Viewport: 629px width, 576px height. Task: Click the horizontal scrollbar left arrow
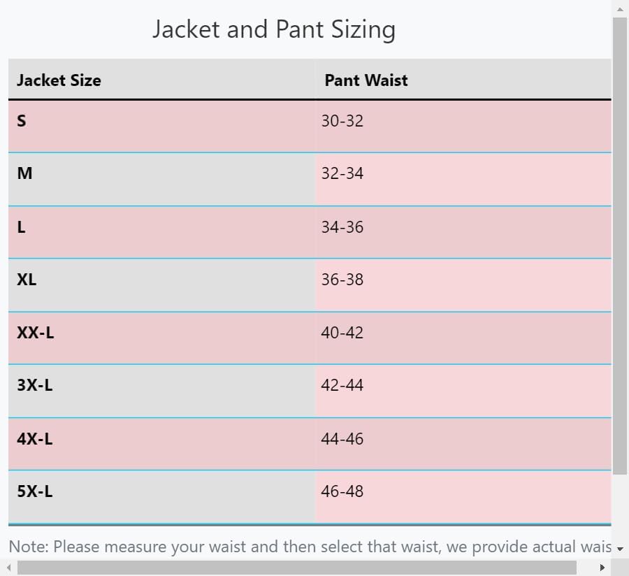point(8,568)
